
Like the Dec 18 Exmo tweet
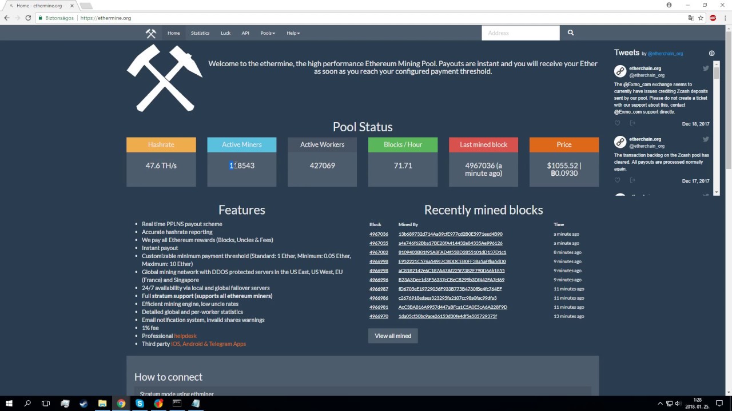[617, 123]
